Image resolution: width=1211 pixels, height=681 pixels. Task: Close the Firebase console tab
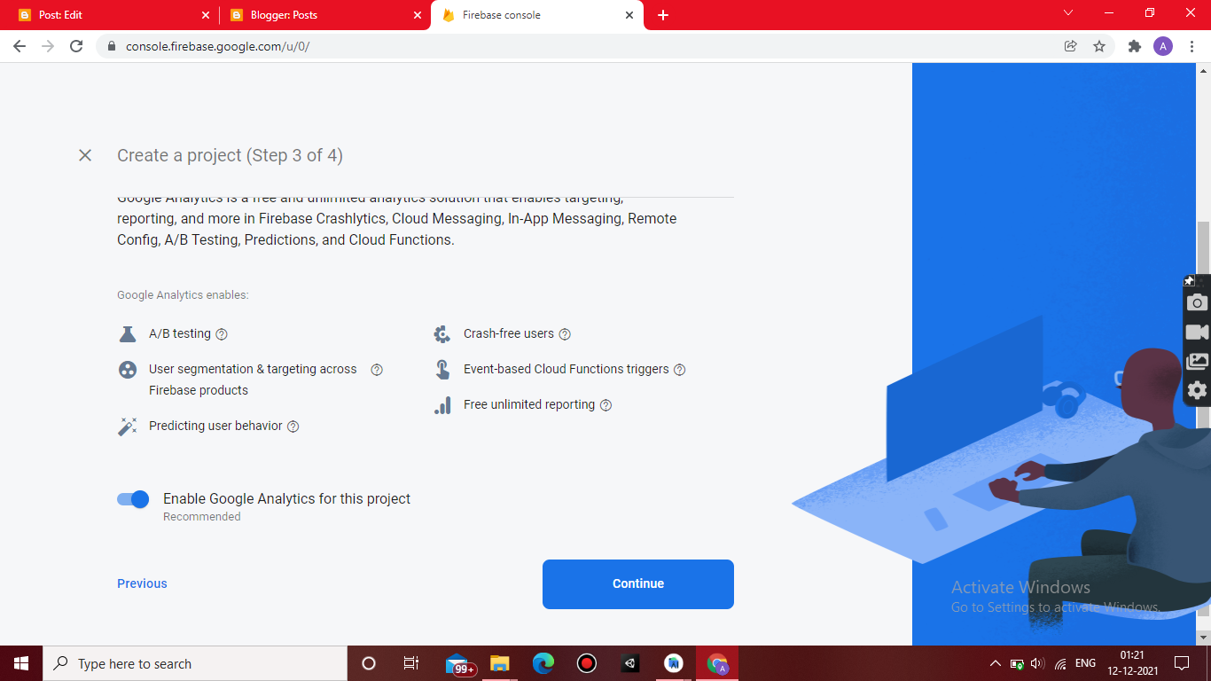pyautogui.click(x=629, y=15)
